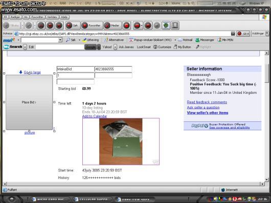
Task: Open View seller's other items
Action: tap(208, 113)
